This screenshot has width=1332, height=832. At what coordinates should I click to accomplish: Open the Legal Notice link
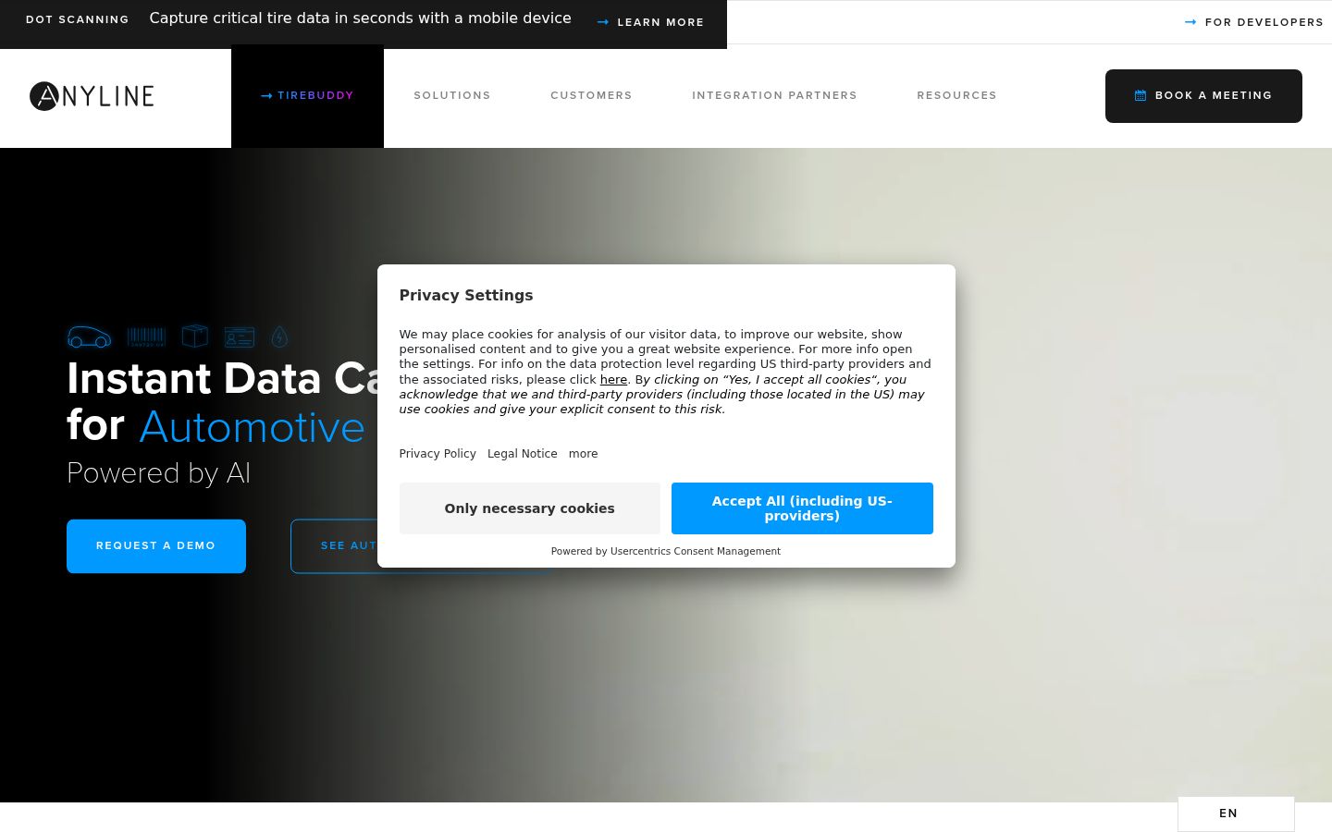523,454
